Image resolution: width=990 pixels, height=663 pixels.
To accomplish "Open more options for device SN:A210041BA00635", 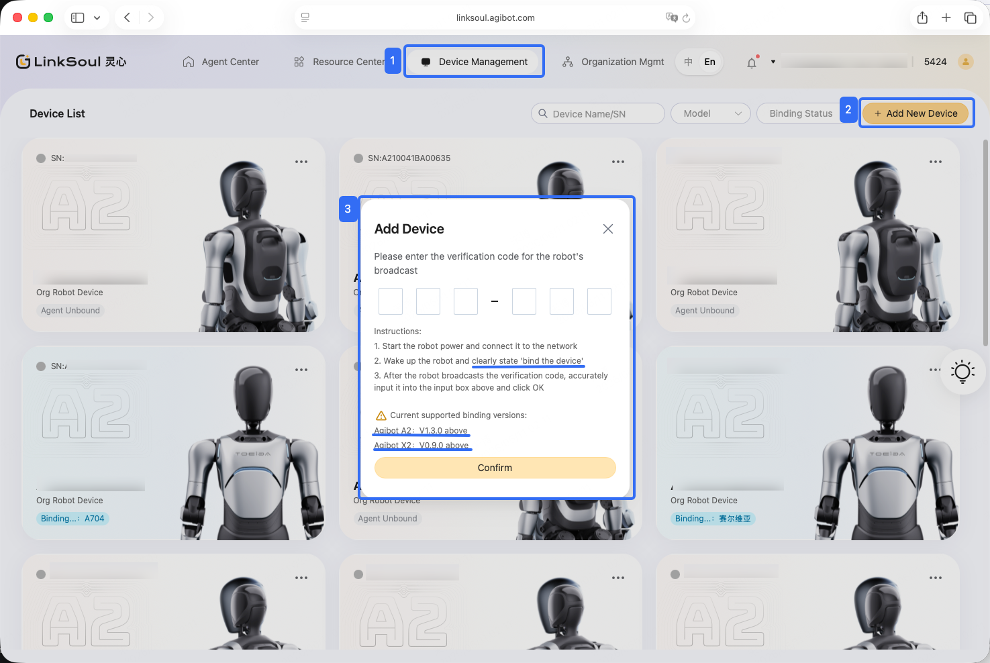I will 618,162.
